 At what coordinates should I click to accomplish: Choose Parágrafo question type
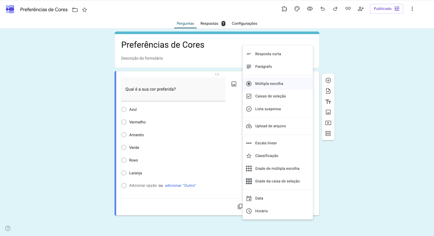click(278, 67)
